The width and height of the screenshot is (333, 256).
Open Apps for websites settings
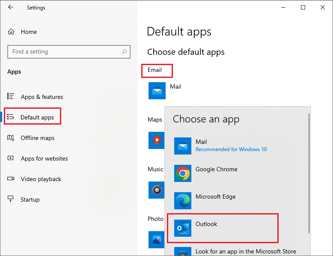point(45,158)
